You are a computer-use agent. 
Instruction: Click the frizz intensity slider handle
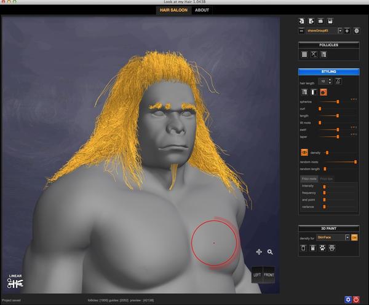pyautogui.click(x=324, y=187)
